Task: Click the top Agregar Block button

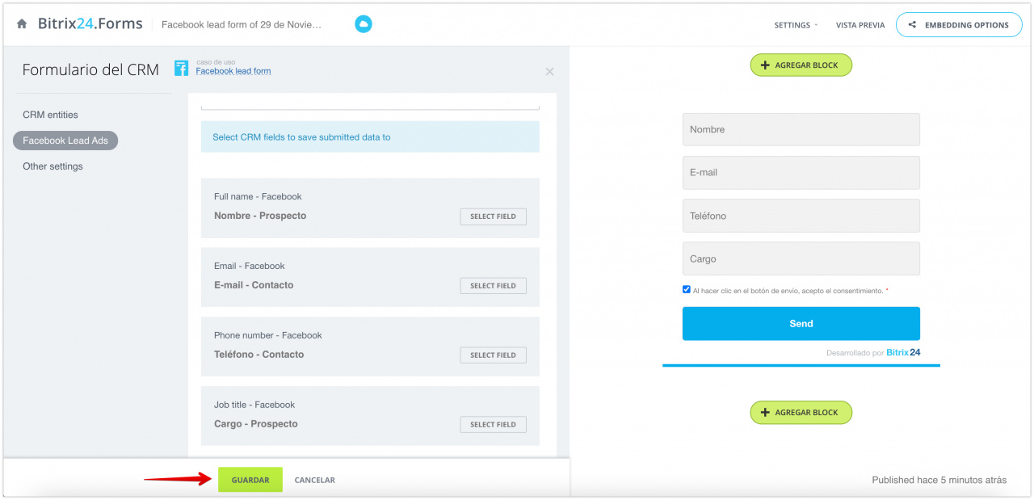Action: 801,65
